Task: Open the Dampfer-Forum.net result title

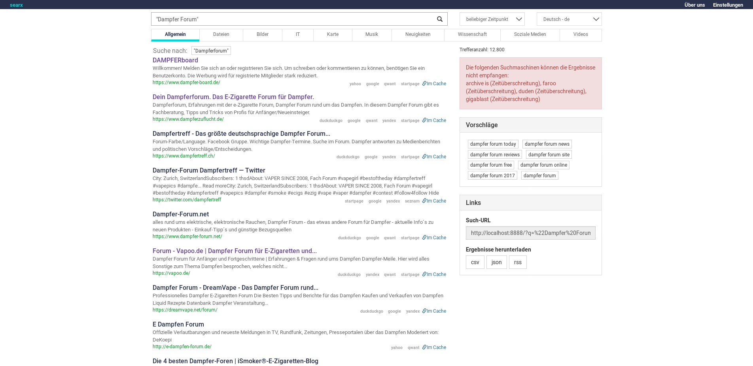Action: 180,214
